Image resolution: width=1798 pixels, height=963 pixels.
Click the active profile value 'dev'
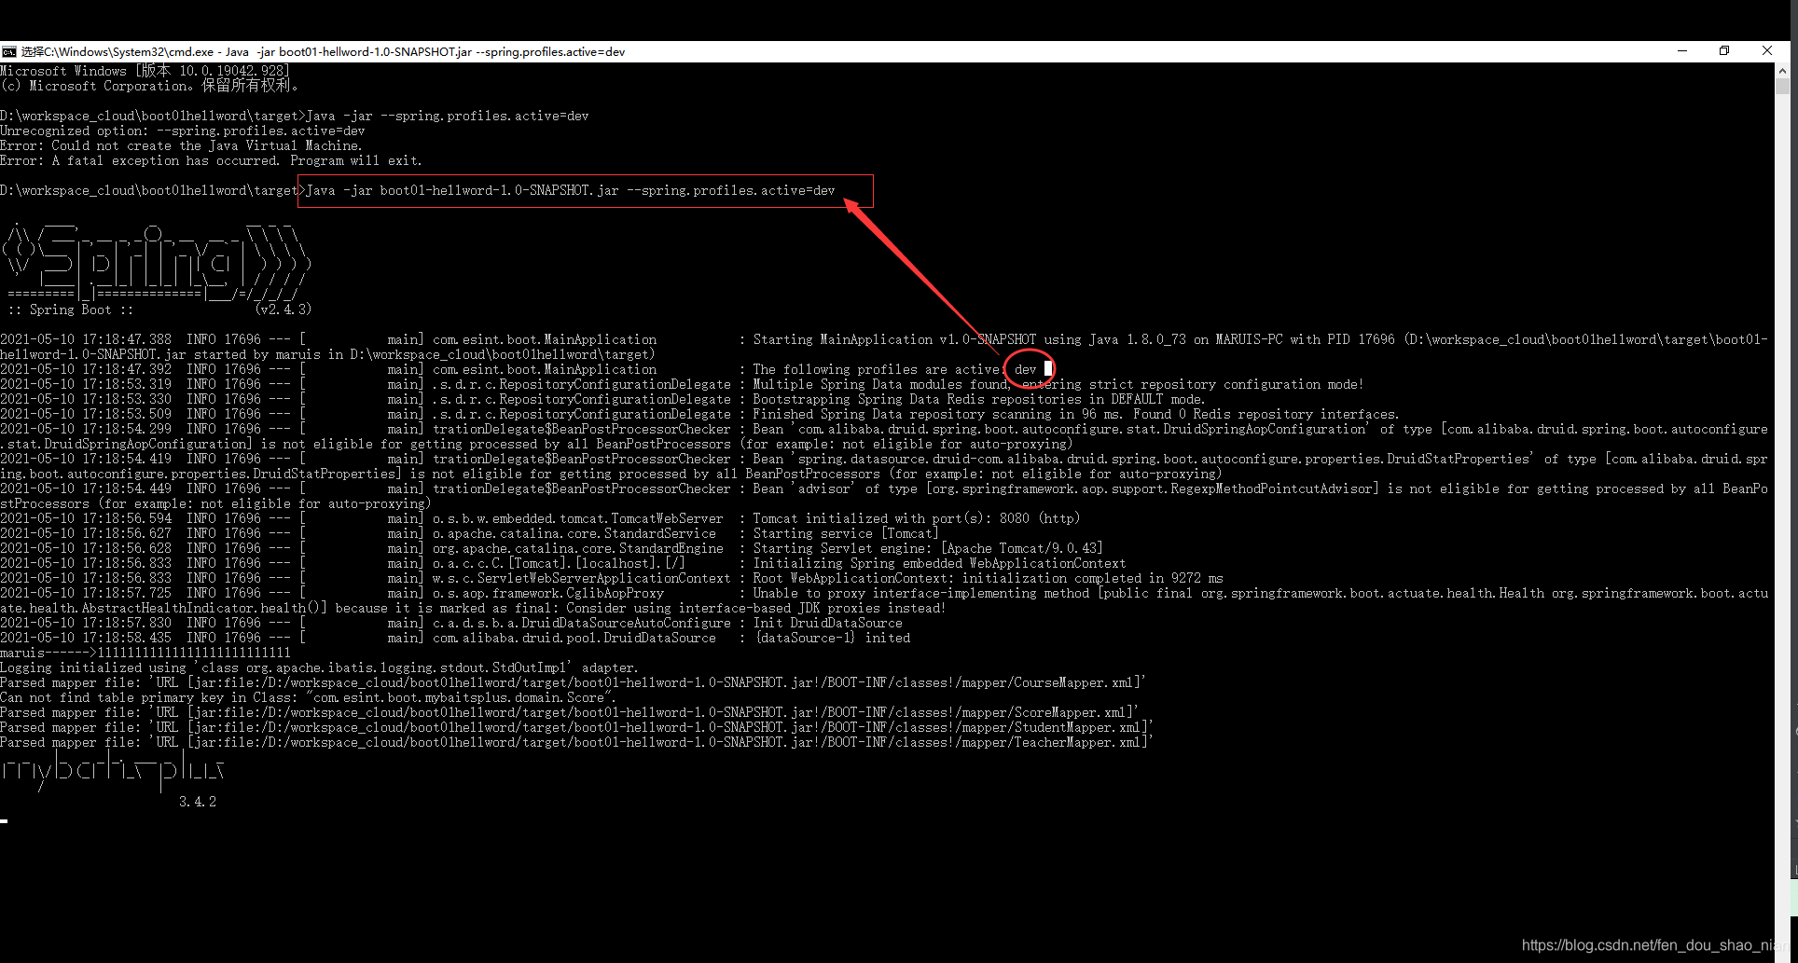[1026, 370]
